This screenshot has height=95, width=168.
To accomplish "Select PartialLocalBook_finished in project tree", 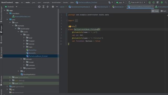I will [37, 56].
